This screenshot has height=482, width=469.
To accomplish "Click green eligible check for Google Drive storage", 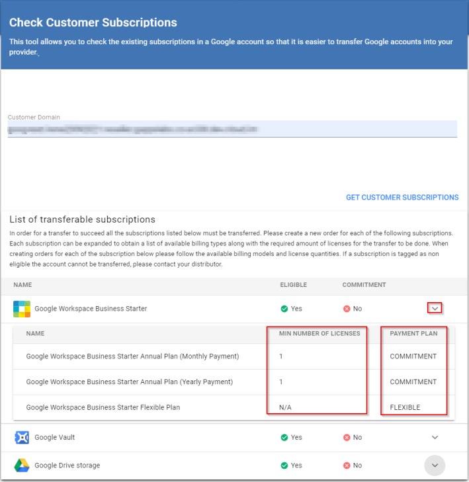I will 284,465.
